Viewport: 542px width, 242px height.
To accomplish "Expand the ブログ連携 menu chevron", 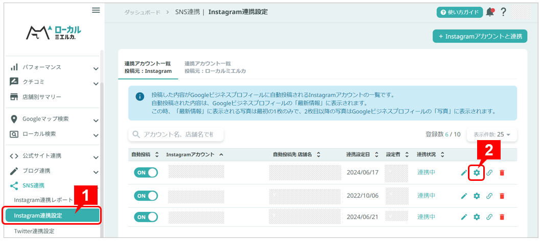I will (x=96, y=172).
